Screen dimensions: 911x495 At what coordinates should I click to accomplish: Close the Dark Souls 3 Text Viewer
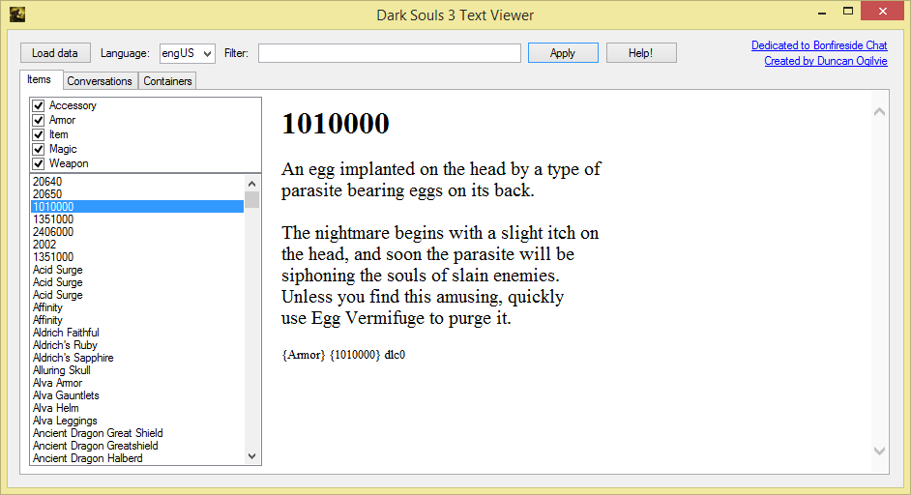coord(883,11)
